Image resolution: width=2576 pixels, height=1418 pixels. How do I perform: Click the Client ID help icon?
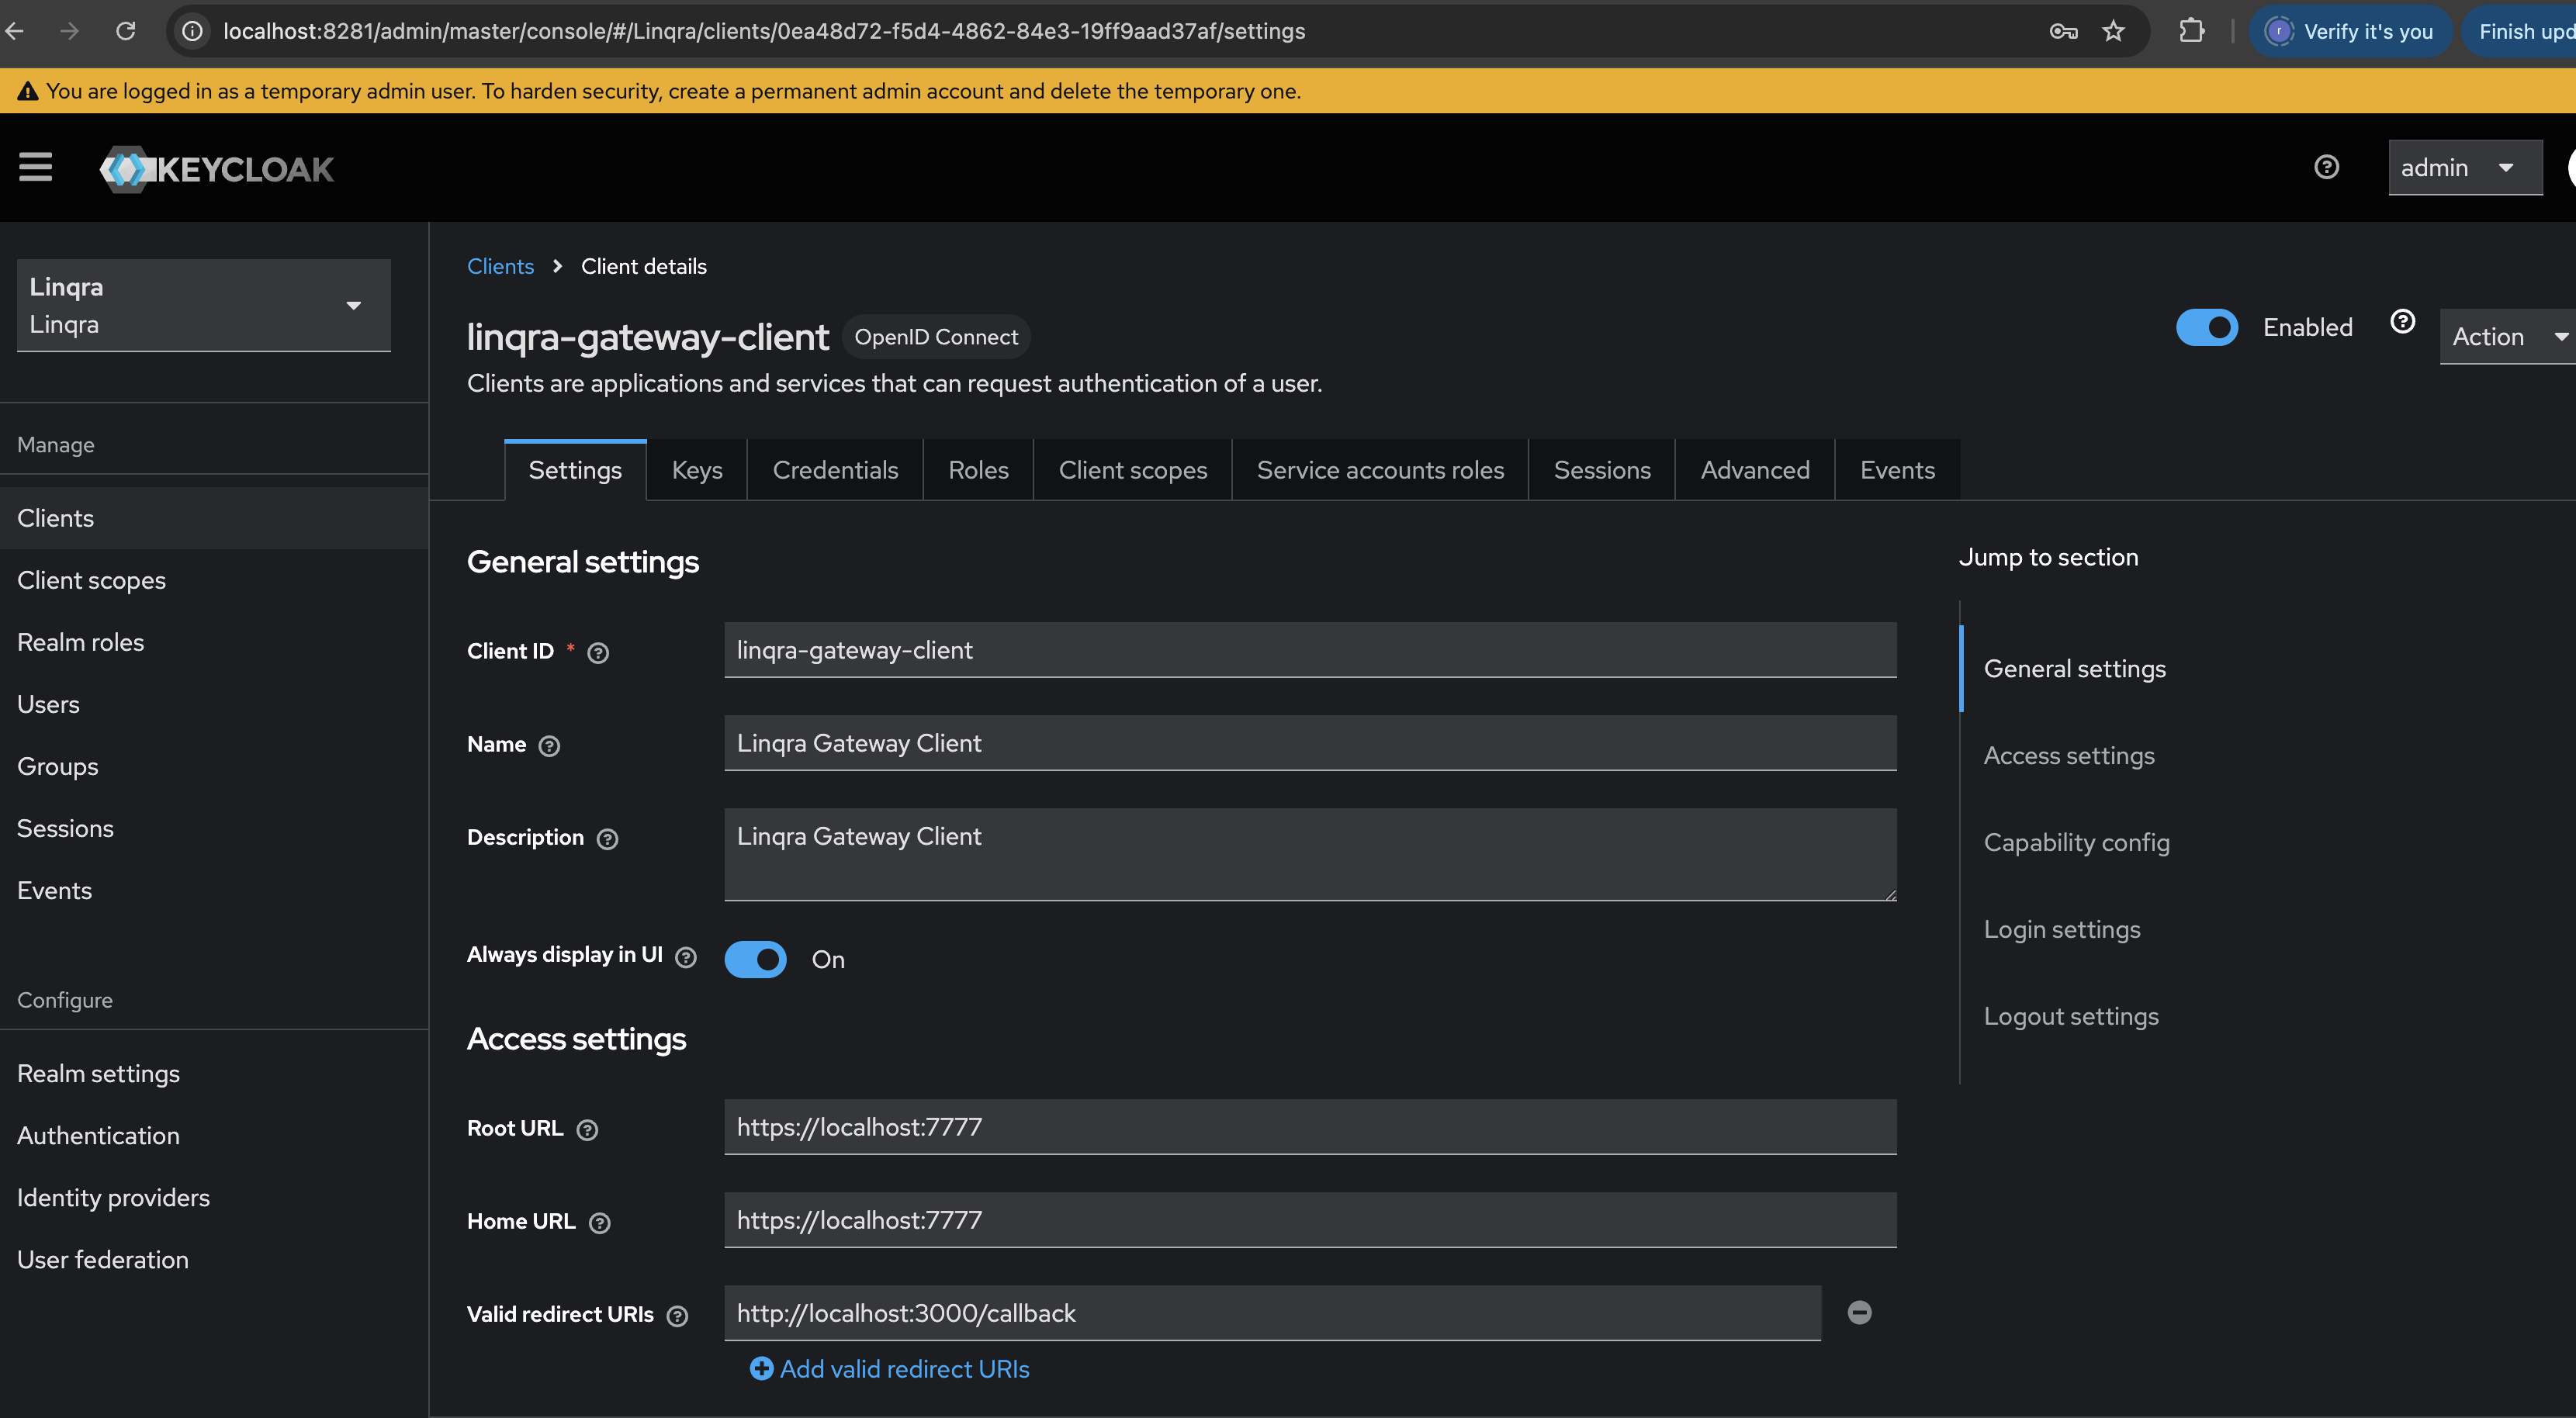[598, 652]
